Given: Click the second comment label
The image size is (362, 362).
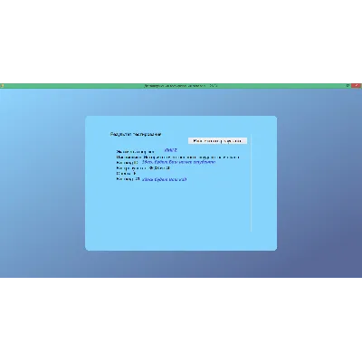Looking at the screenshot, I should (x=128, y=179).
